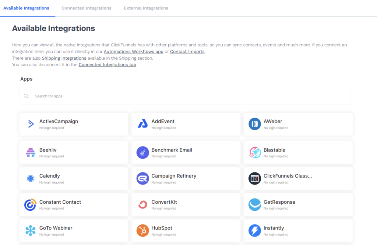Select the ClickFunnels Class... app name
This screenshot has height=245, width=377.
coord(288,176)
